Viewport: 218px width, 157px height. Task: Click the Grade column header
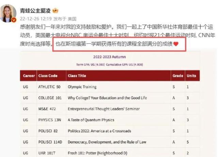[178, 76]
